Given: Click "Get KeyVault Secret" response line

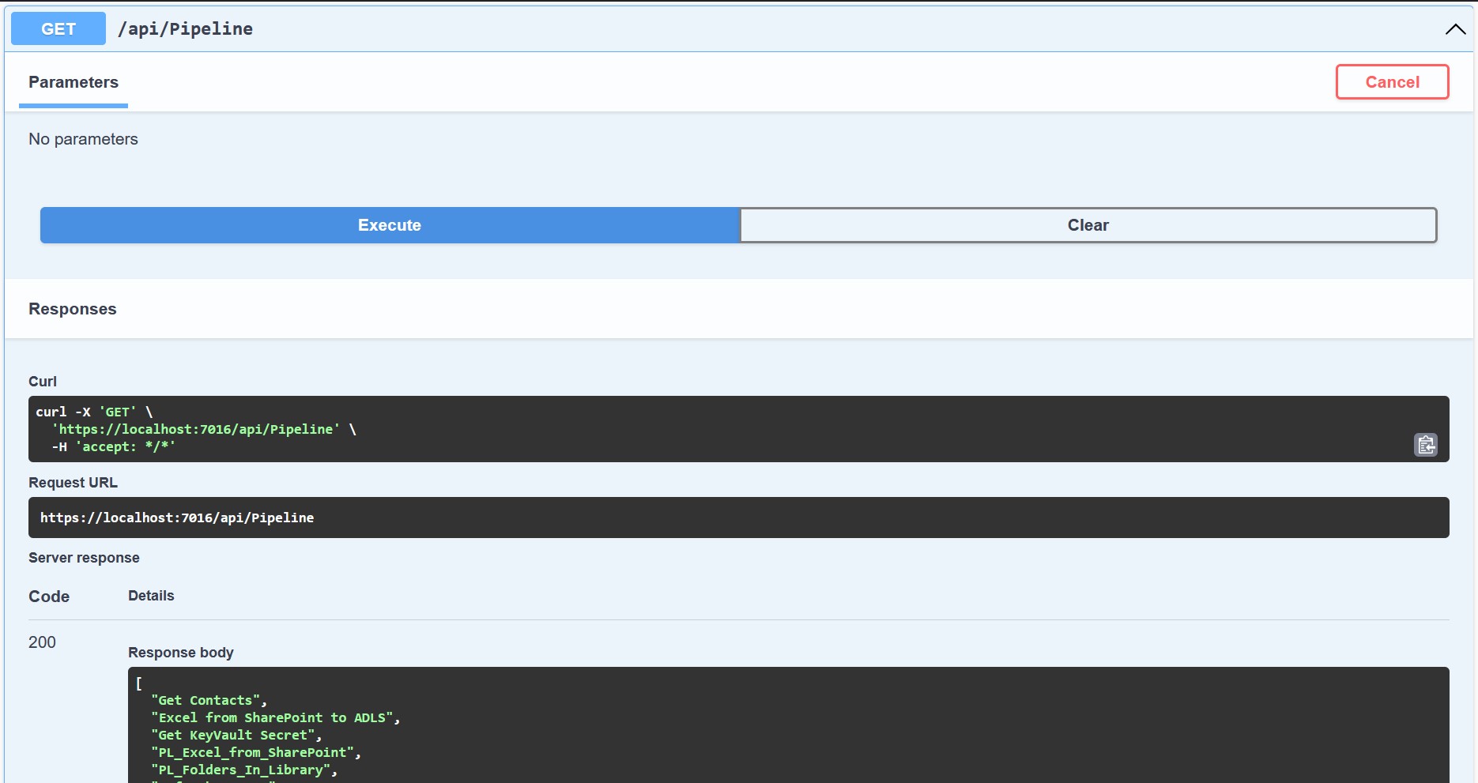Looking at the screenshot, I should pos(232,735).
